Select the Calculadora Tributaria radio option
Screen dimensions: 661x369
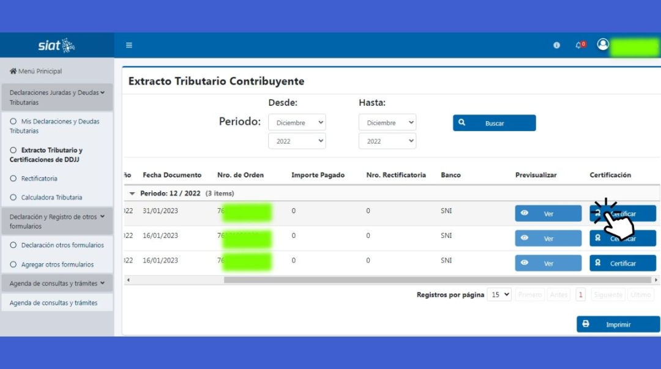[13, 198]
